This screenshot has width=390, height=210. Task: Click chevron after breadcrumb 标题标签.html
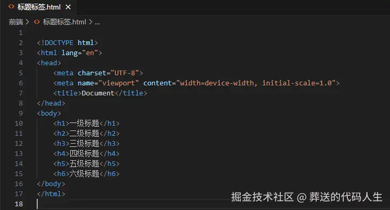tap(90, 22)
